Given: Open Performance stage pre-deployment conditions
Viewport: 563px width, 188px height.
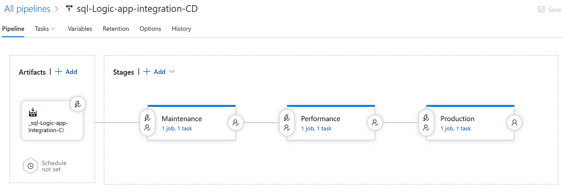Looking at the screenshot, I should click(287, 123).
